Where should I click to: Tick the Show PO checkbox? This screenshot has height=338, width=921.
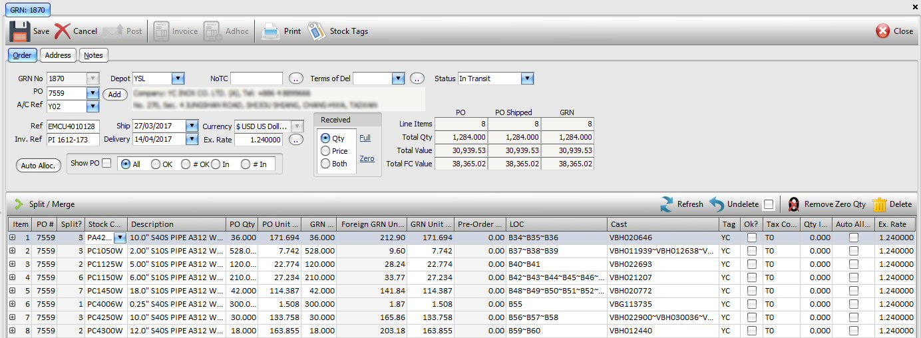106,164
